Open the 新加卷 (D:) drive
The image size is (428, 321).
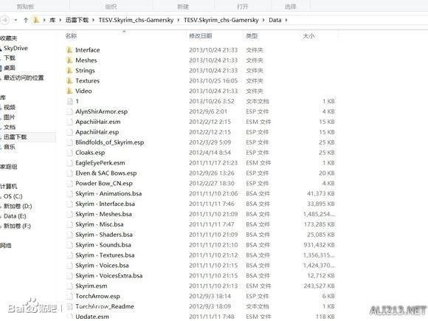18,206
